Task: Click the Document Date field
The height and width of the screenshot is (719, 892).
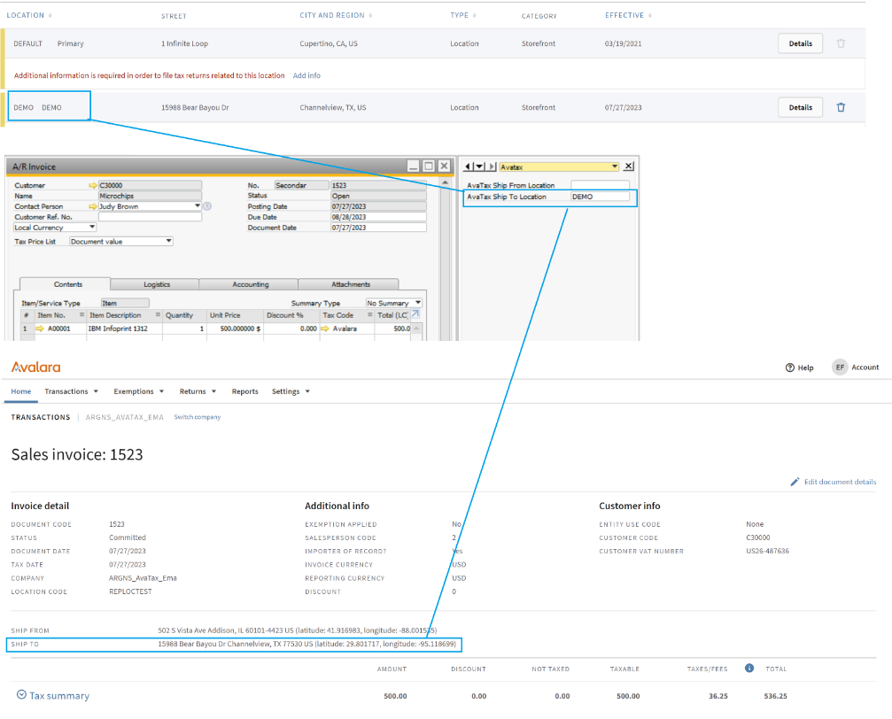Action: [378, 228]
